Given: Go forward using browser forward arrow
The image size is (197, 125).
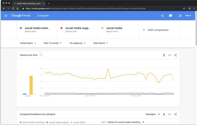Looking at the screenshot, I should [8, 8].
